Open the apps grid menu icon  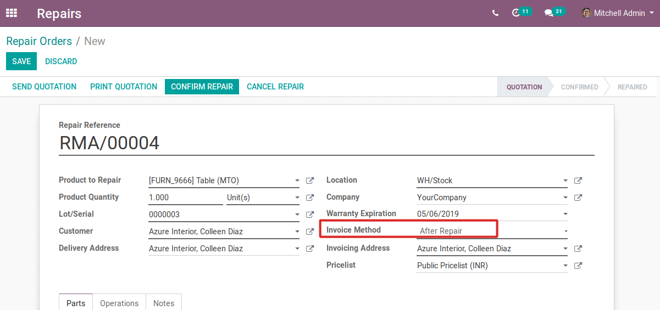tap(12, 13)
